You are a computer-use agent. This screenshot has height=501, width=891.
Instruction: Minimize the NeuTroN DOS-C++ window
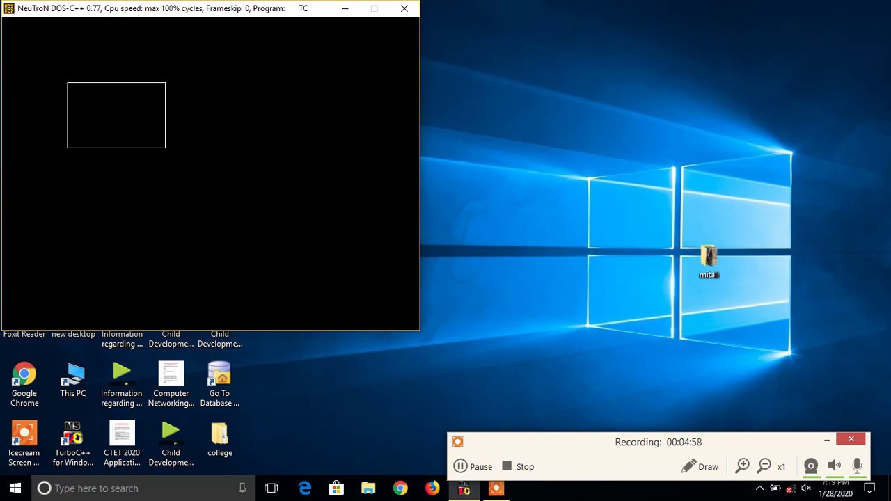pyautogui.click(x=345, y=8)
